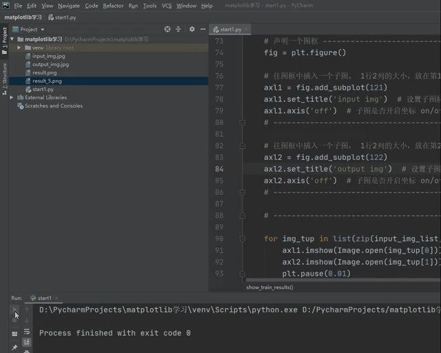Collapse code fold marker at line 80
The height and width of the screenshot is (353, 441).
pyautogui.click(x=242, y=123)
